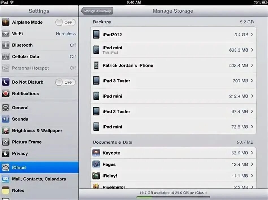Image resolution: width=268 pixels, height=200 pixels.
Task: Tap the 90.7 MB Documents & Data total
Action: point(245,142)
